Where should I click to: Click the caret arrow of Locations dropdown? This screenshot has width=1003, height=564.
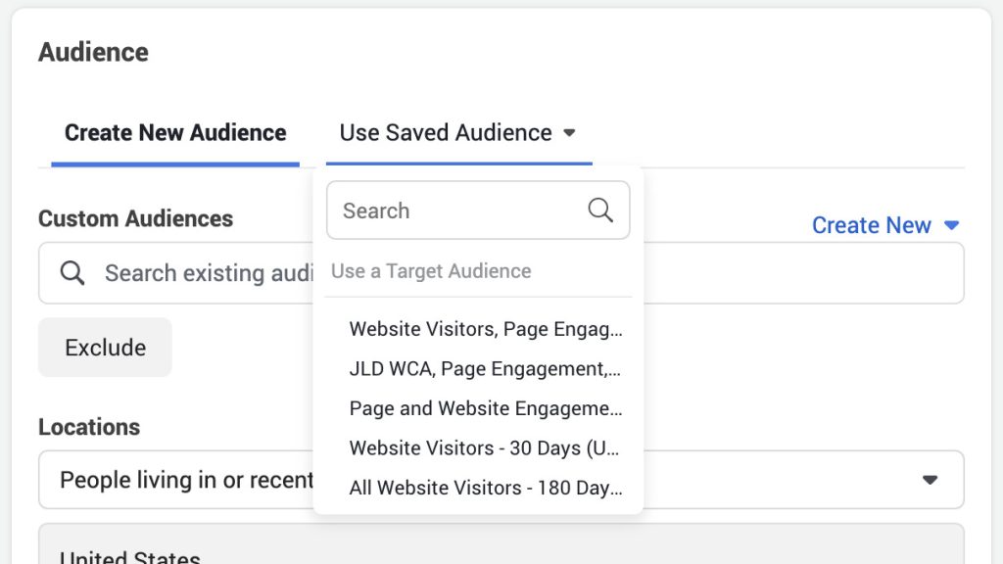coord(931,480)
